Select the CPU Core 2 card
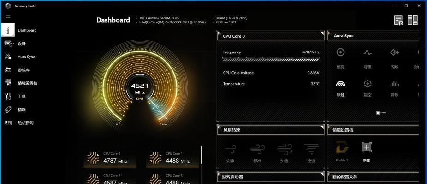Viewport: 427px width, 184px height. (110, 178)
